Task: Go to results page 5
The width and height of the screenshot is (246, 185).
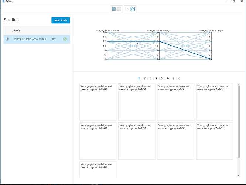Action: click(x=162, y=78)
